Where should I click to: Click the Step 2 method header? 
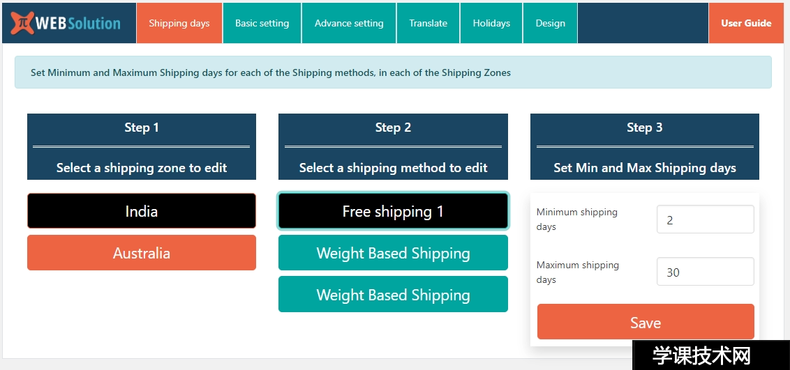pos(393,147)
